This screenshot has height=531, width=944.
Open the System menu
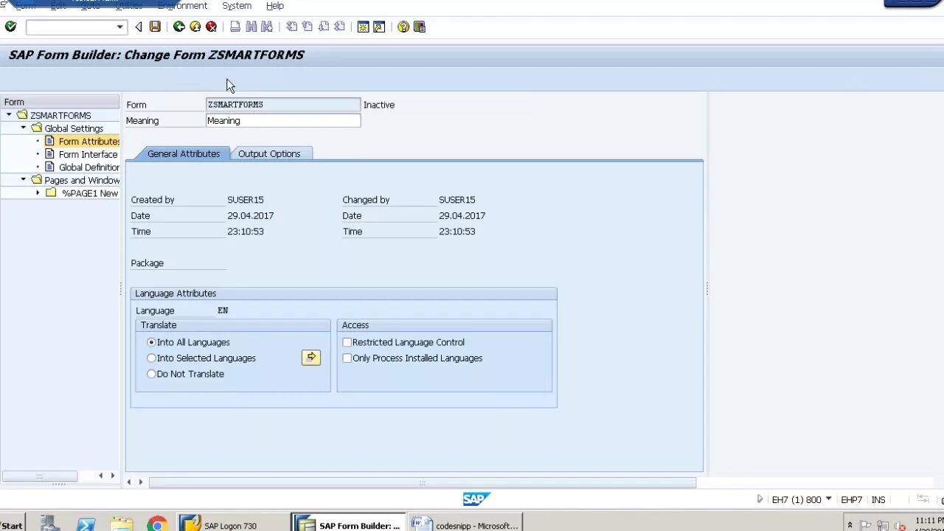[x=237, y=5]
